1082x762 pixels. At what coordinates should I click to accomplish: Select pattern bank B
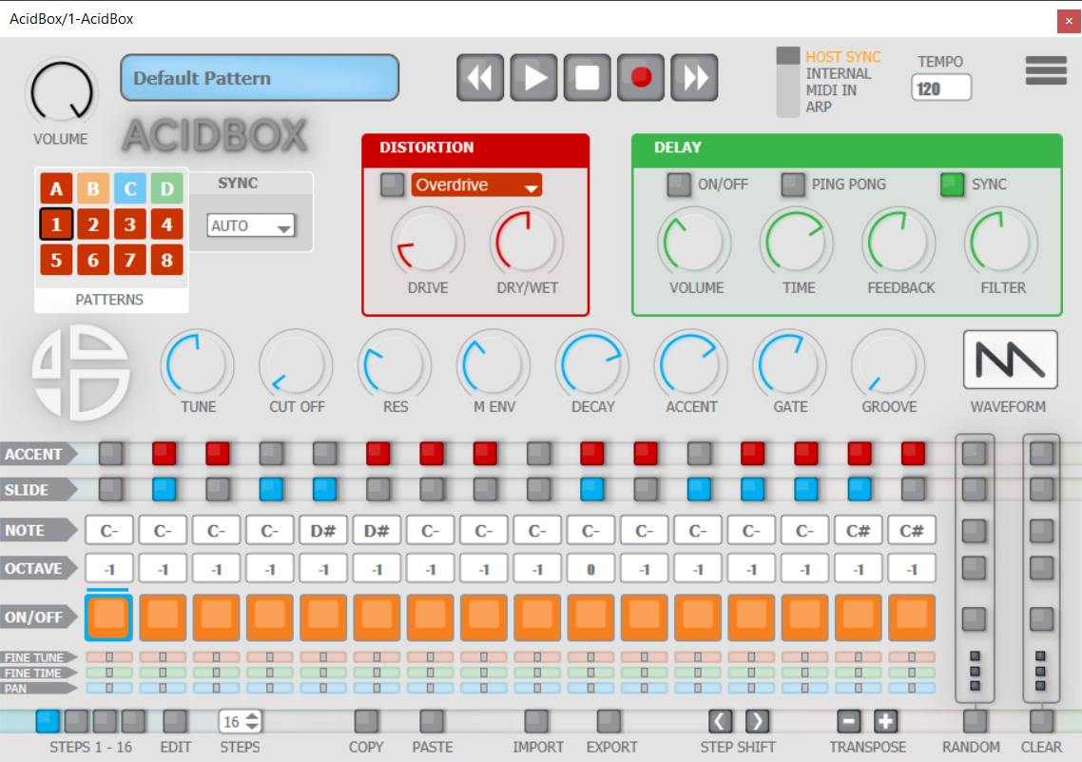coord(93,189)
